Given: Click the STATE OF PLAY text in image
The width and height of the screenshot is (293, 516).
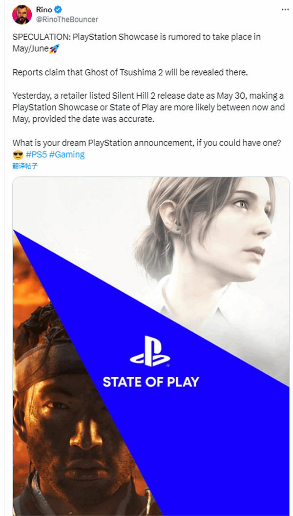Looking at the screenshot, I should click(150, 382).
